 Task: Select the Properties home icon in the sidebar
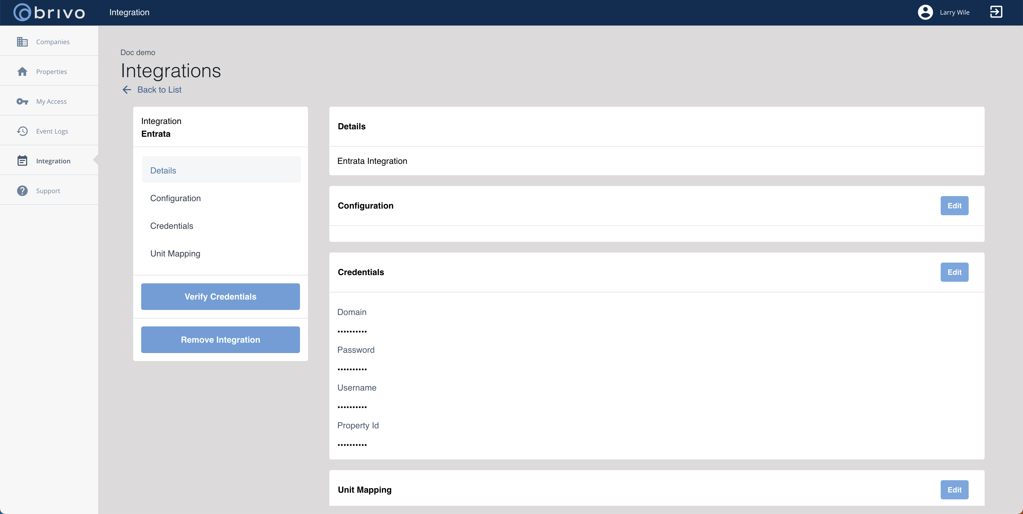(x=23, y=71)
